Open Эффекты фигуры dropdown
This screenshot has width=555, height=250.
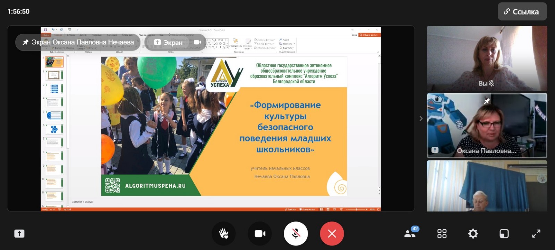[x=265, y=48]
